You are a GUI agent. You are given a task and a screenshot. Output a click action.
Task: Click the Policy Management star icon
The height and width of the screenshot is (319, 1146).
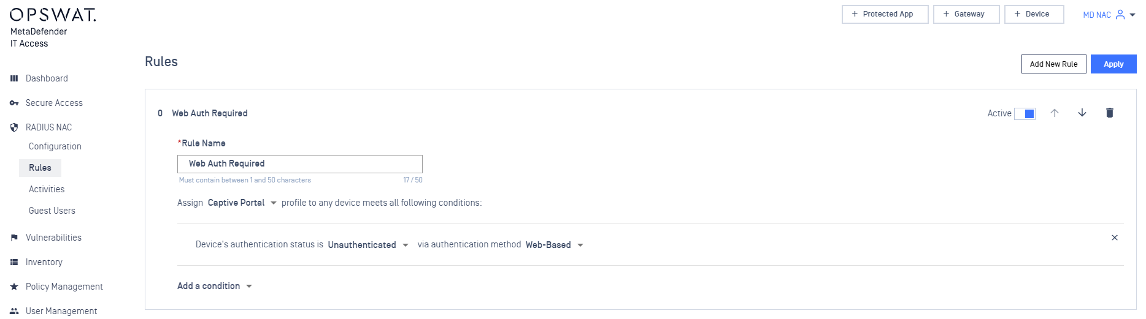click(14, 287)
